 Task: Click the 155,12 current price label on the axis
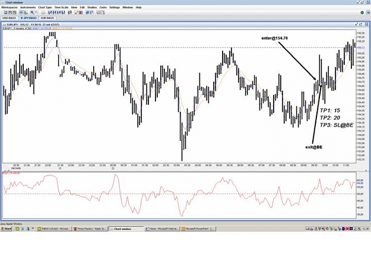(x=360, y=47)
